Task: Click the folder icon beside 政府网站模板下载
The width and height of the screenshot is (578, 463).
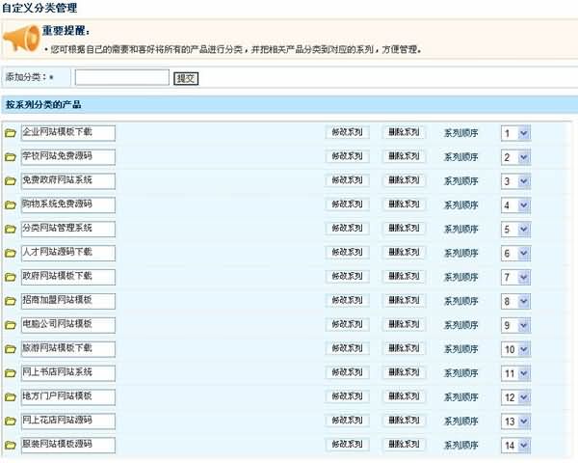Action: point(11,278)
